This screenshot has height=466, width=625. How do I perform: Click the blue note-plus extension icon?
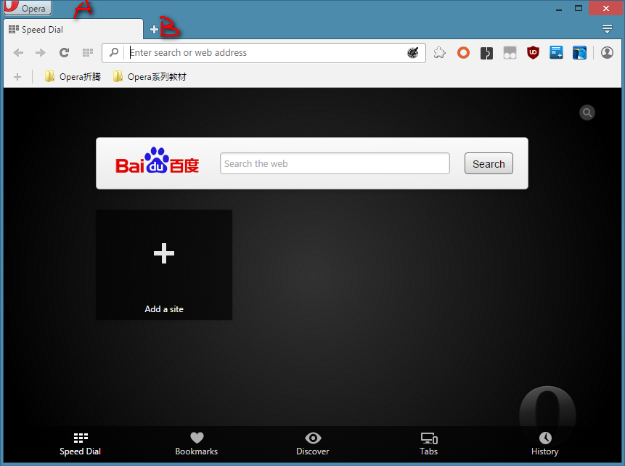point(556,52)
